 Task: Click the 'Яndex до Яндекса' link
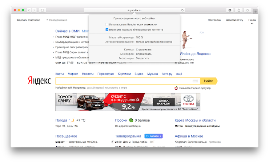(195, 54)
